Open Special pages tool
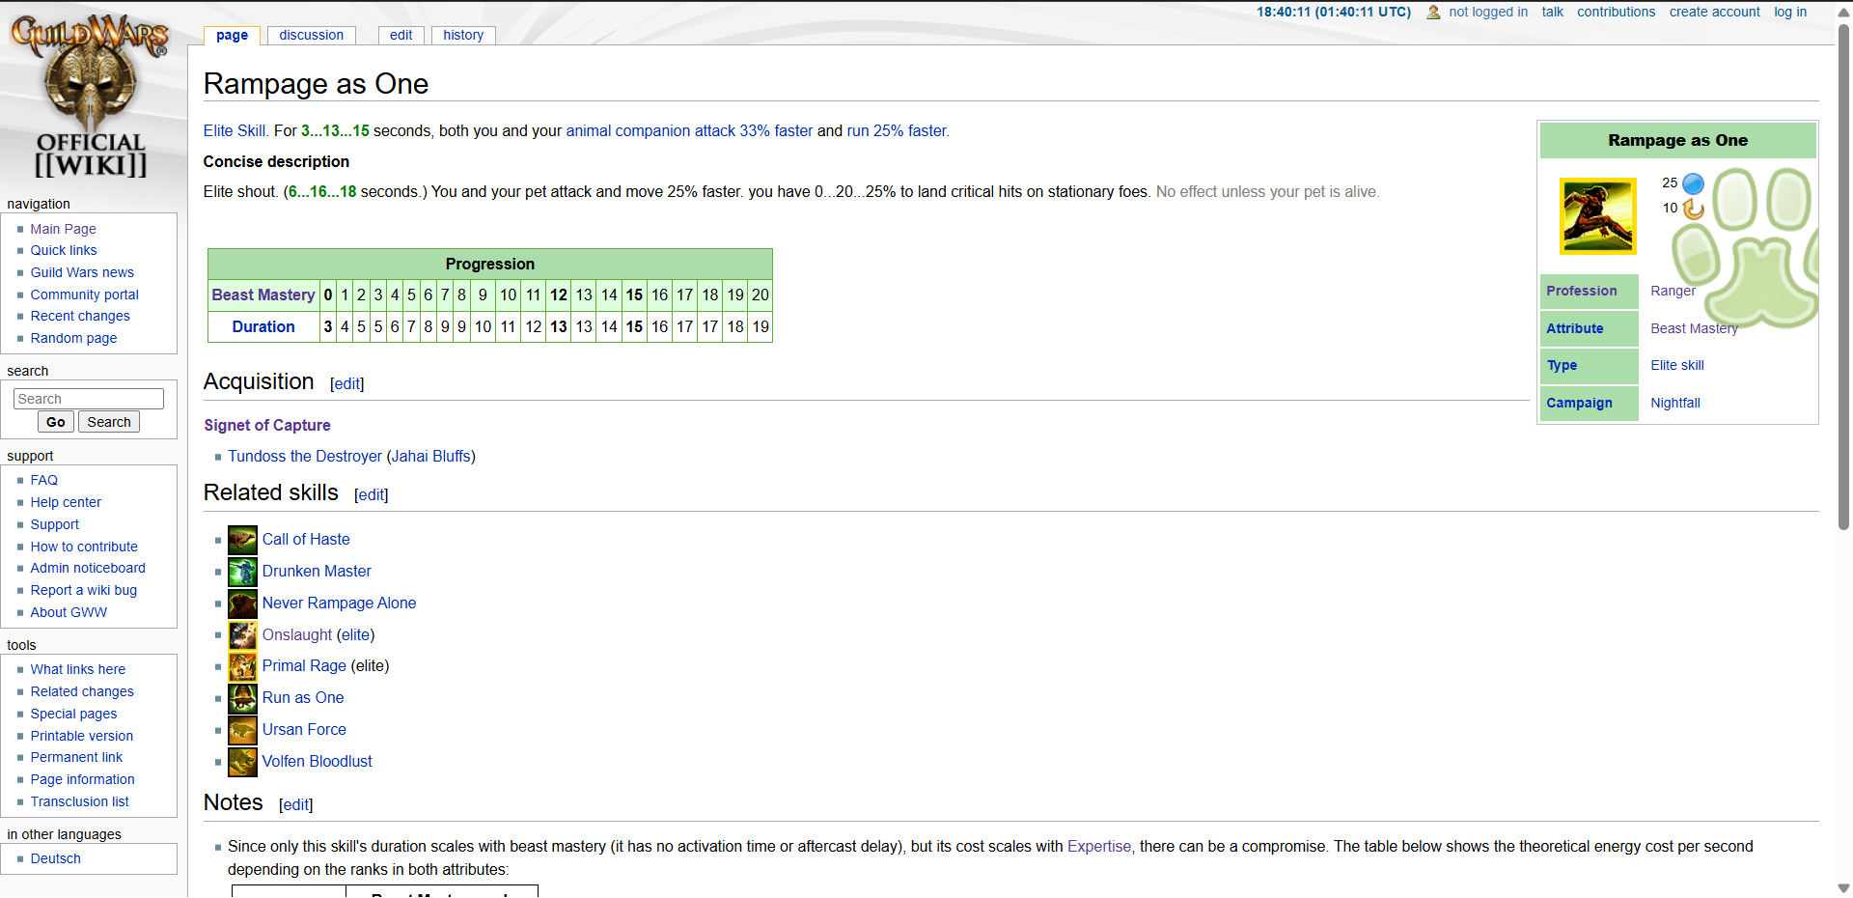This screenshot has width=1853, height=898. click(73, 714)
